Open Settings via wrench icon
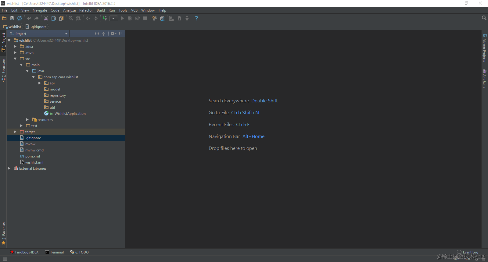This screenshot has width=488, height=262. [x=155, y=18]
